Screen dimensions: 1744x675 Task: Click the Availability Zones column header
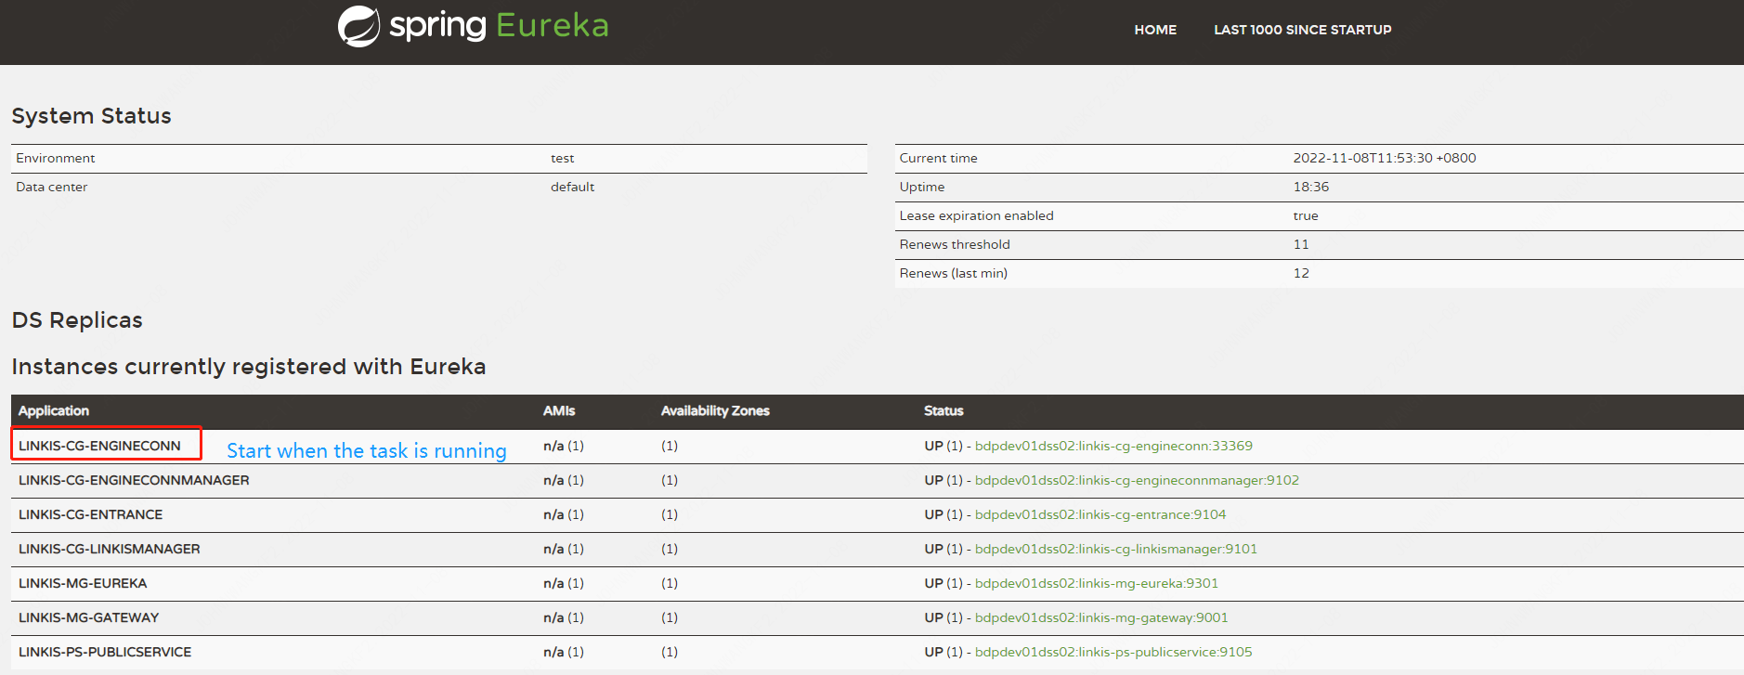714,410
